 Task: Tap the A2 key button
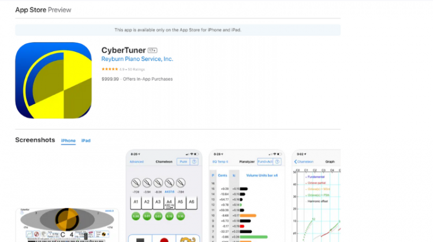147,203
